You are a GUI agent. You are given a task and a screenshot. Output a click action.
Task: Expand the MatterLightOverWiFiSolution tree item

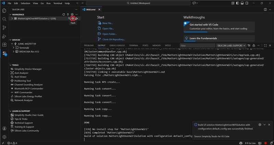pyautogui.click(x=12, y=18)
